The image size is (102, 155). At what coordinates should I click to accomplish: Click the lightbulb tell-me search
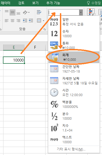94,3
